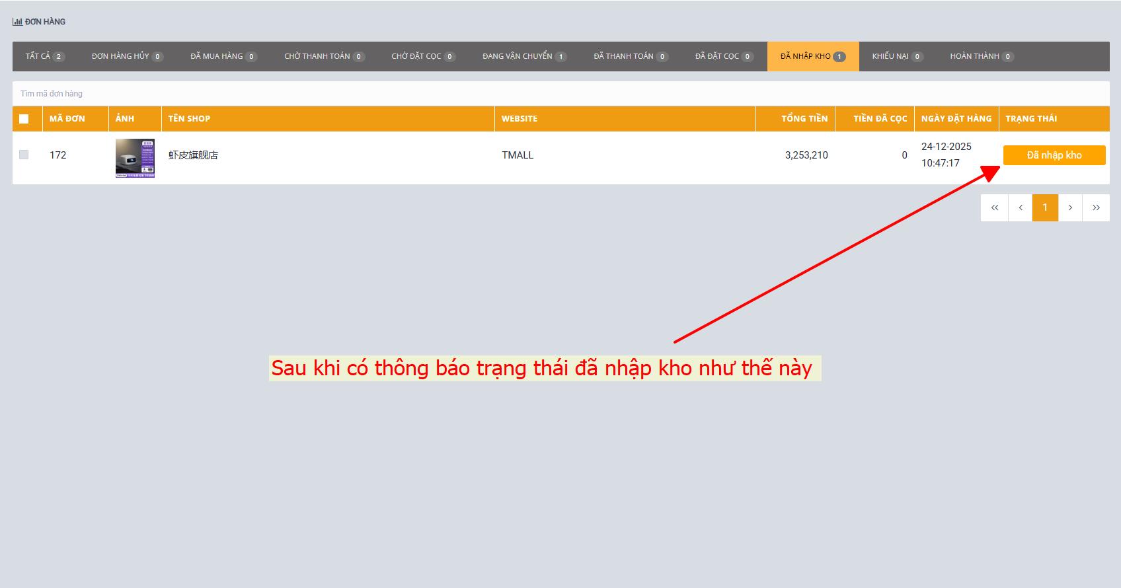Click the bar chart icon beside ĐƠN HÀNG
1121x588 pixels.
click(17, 22)
